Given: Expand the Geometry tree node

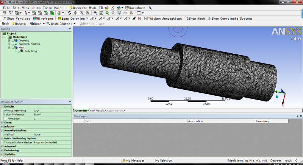Looking at the screenshot, I should click(x=9, y=40).
